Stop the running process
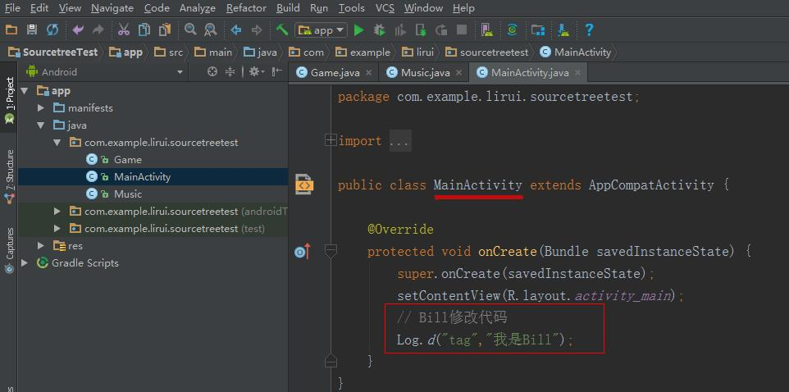 click(462, 30)
